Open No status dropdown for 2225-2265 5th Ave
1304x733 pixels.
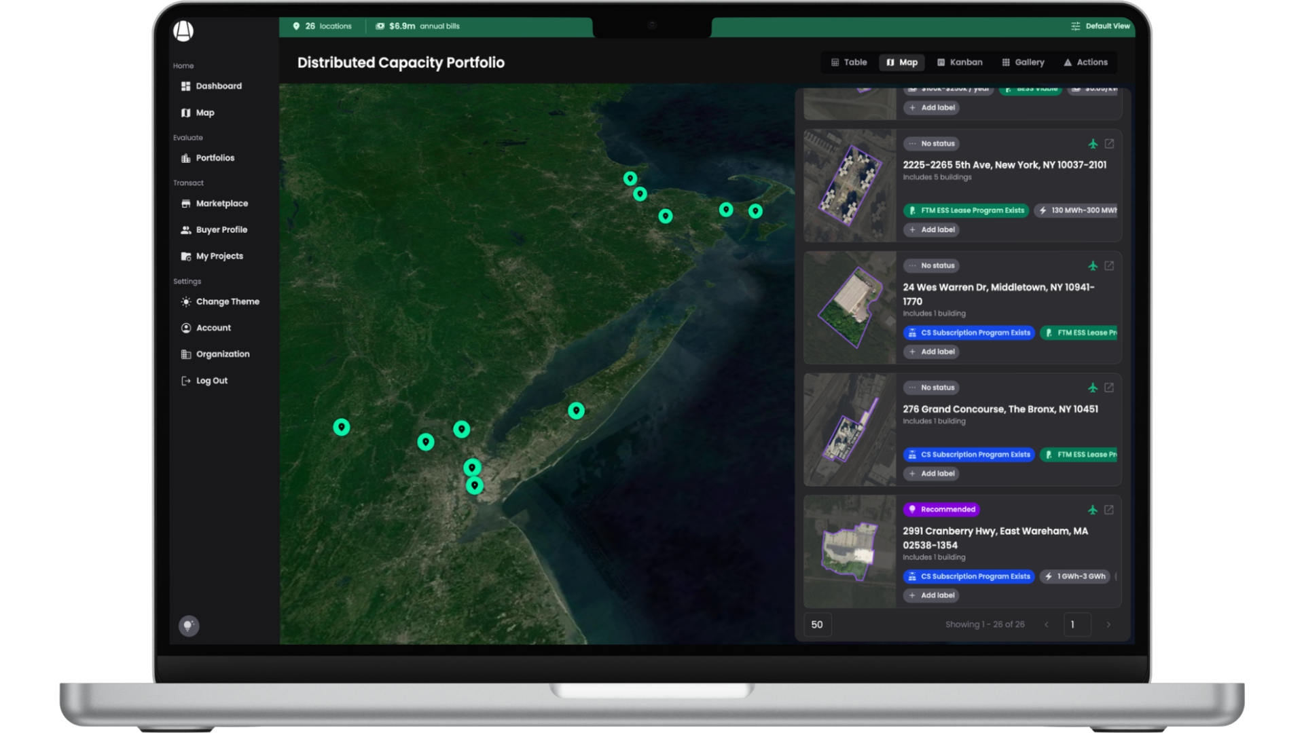coord(931,144)
